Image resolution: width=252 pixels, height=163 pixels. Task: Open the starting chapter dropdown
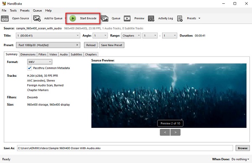(x=150, y=36)
